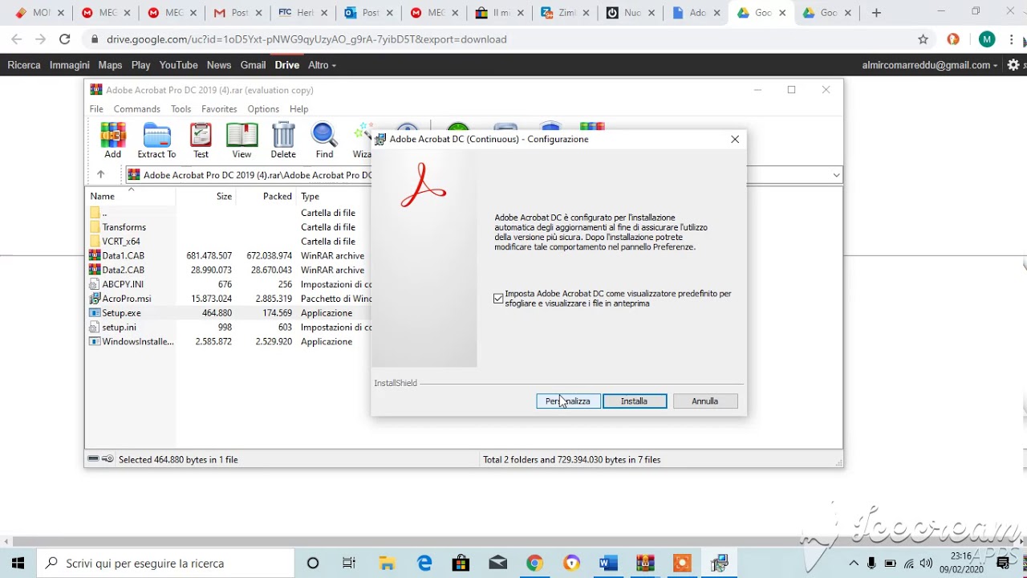This screenshot has width=1027, height=578.
Task: Open the File menu in WinRAR
Action: (96, 109)
